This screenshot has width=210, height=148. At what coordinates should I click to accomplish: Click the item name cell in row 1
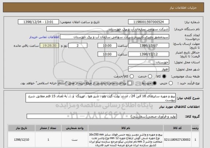pyautogui.click(x=126, y=140)
